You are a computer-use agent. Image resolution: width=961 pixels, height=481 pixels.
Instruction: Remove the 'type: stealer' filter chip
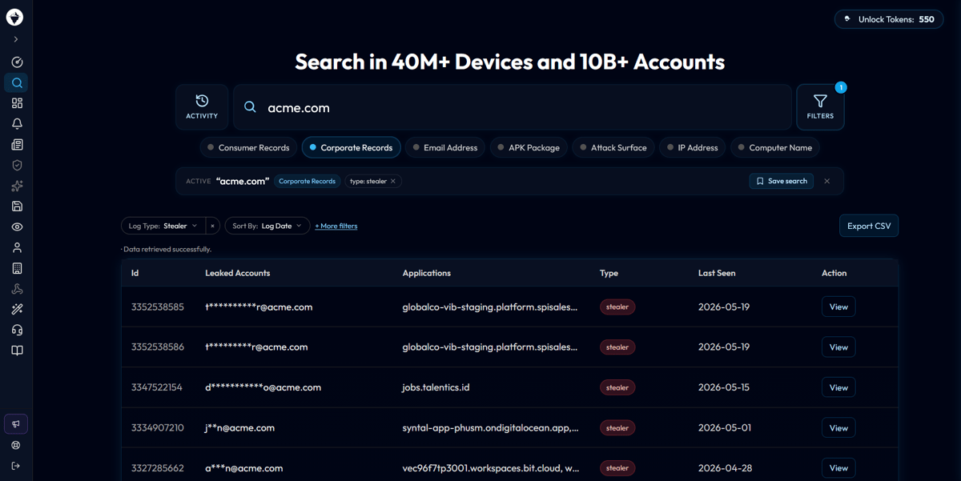click(x=393, y=182)
